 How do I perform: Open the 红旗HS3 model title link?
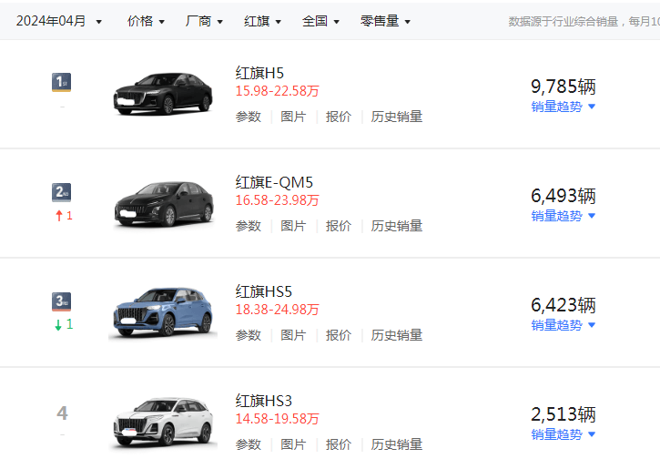263,402
